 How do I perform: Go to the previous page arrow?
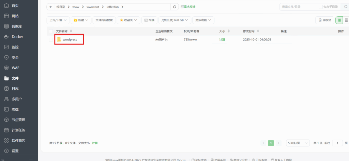(x=263, y=143)
